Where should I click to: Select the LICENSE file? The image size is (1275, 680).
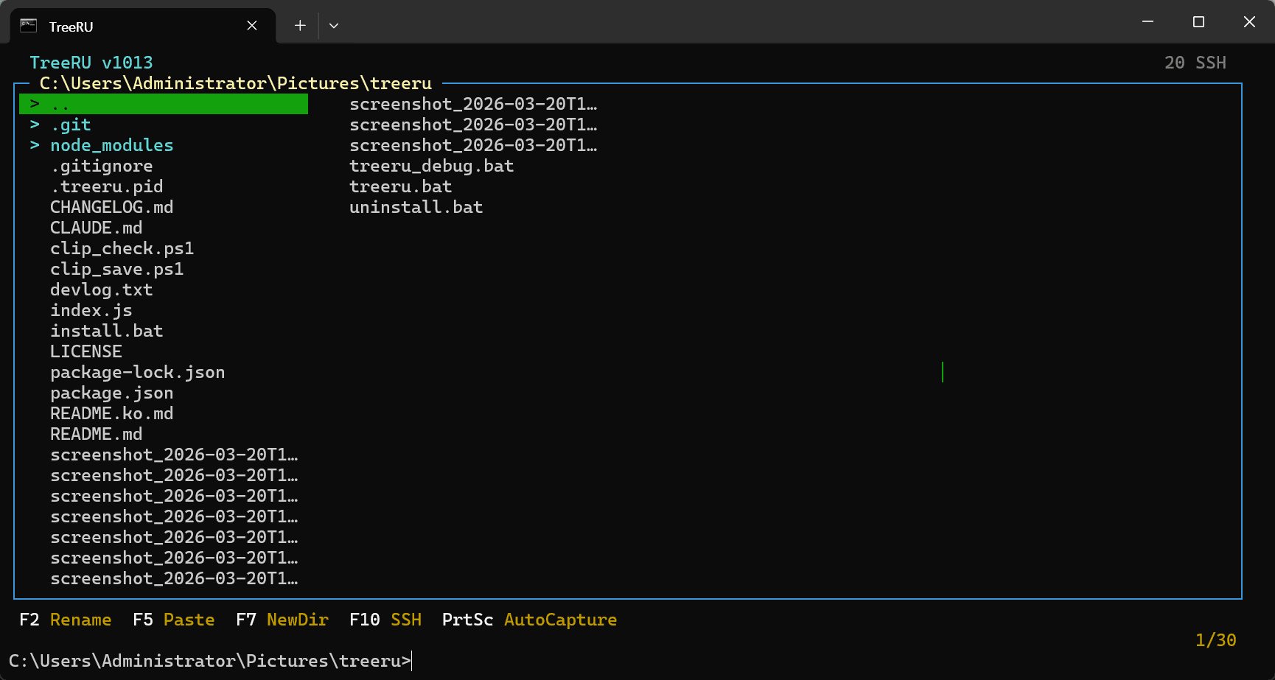[x=85, y=351]
